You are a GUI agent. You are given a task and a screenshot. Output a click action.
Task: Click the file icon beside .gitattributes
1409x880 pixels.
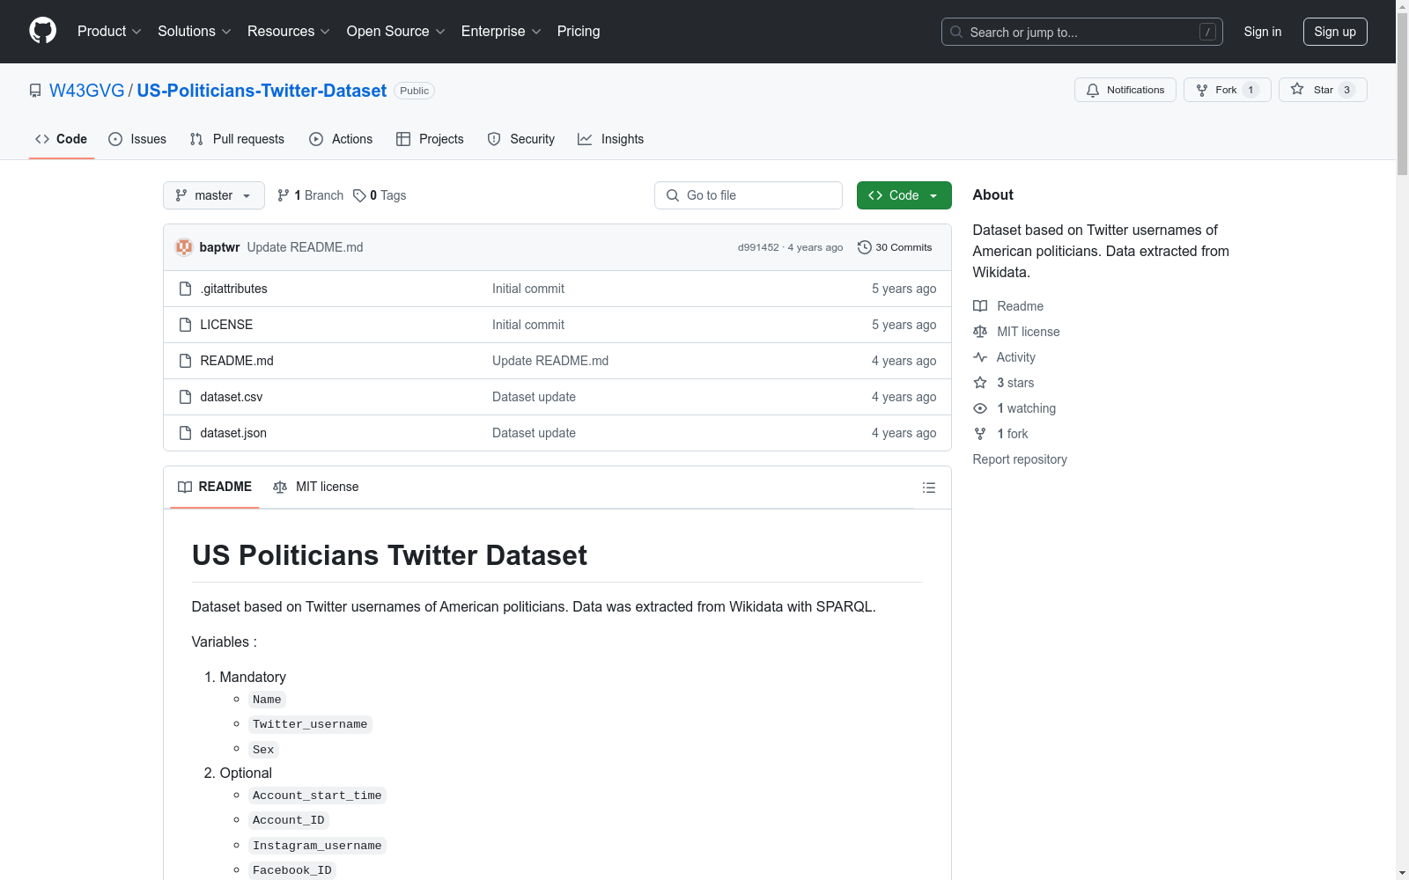click(185, 289)
